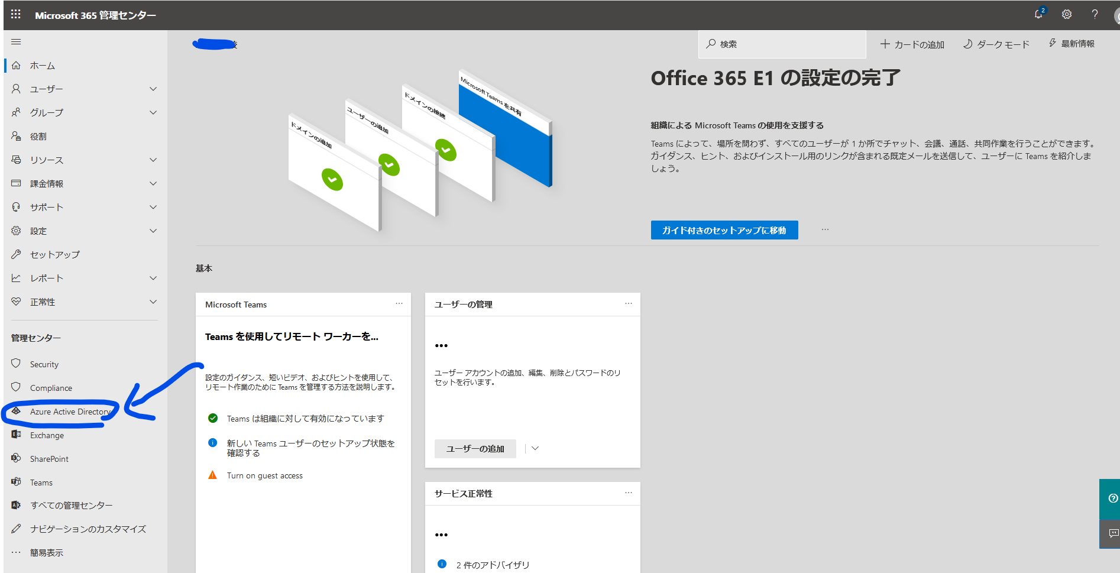The width and height of the screenshot is (1120, 573).
Task: Click the レポート chart icon
Action: (16, 278)
